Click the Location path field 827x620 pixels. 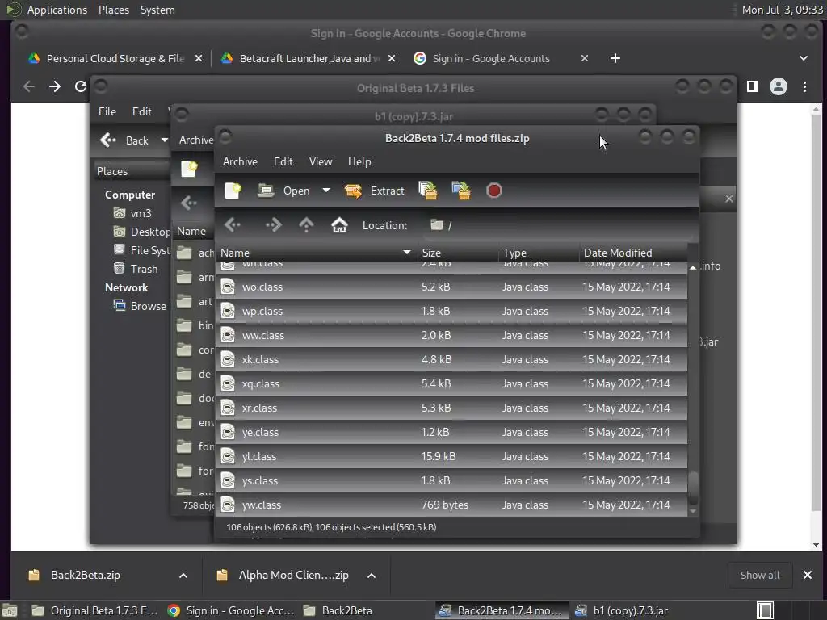click(558, 225)
